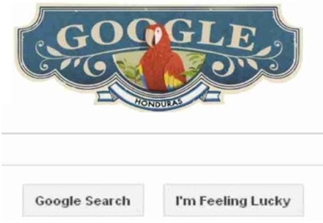Click the Google Search button
The height and width of the screenshot is (223, 323).
(83, 200)
